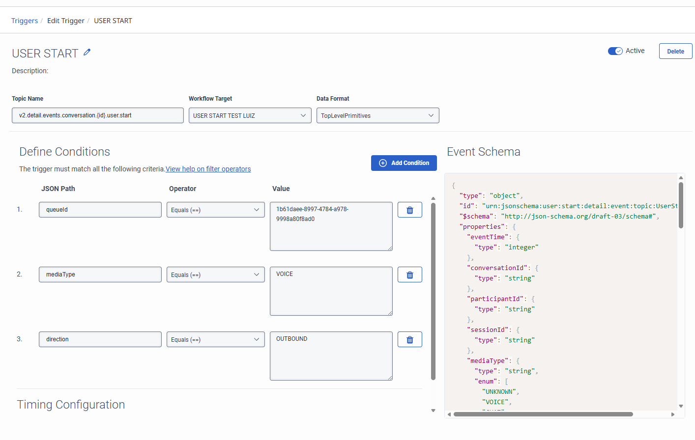Viewport: 695px width, 440px height.
Task: Click the pencil icon to rename USER START
Action: (x=87, y=52)
